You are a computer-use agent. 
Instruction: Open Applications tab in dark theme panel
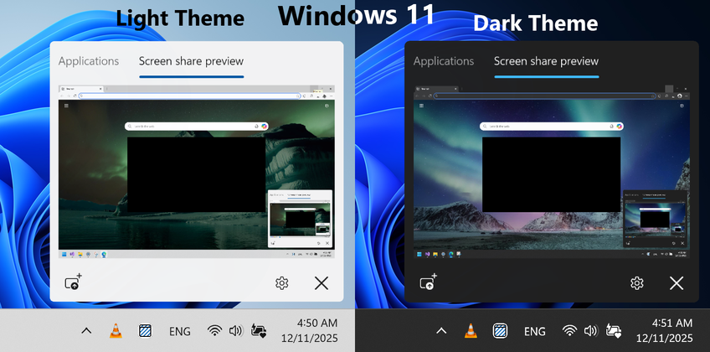tap(444, 61)
